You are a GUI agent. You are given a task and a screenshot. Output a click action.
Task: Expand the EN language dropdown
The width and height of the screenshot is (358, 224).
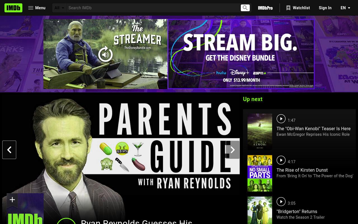tap(345, 8)
